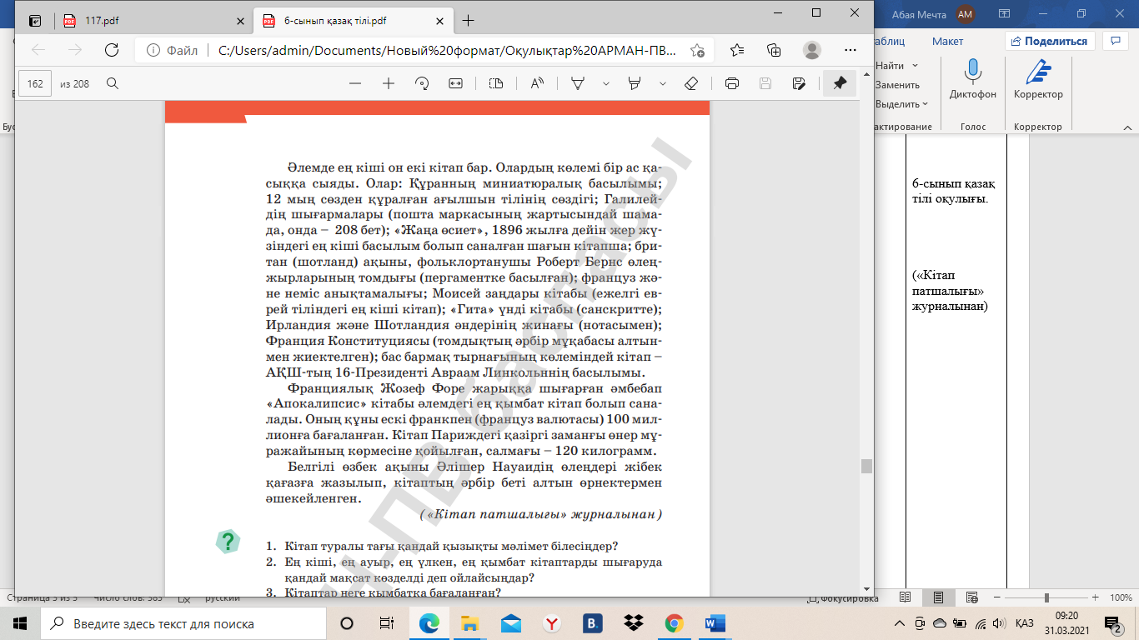Select the PDF Draw pen tool
1139x640 pixels.
click(x=578, y=83)
